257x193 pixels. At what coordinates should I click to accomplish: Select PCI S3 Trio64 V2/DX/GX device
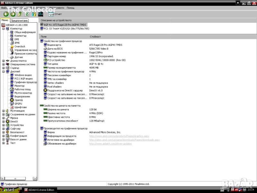click(66, 28)
